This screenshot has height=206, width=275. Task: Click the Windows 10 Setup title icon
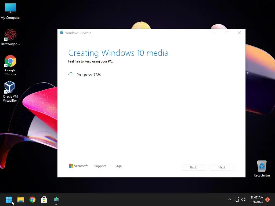61,32
